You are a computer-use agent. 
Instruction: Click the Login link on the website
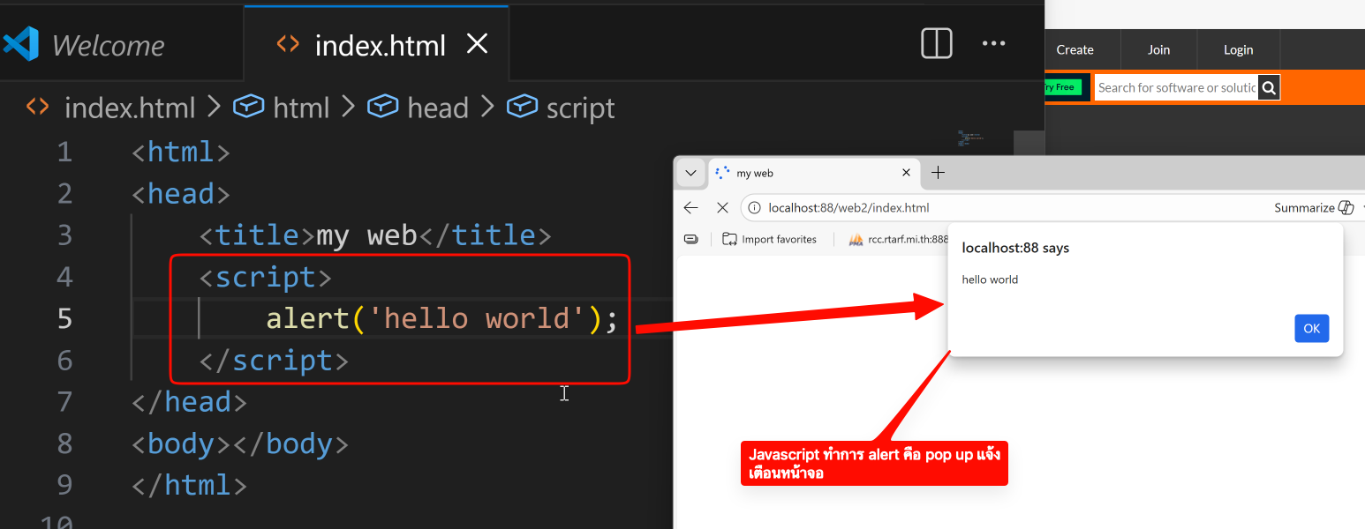(1238, 50)
